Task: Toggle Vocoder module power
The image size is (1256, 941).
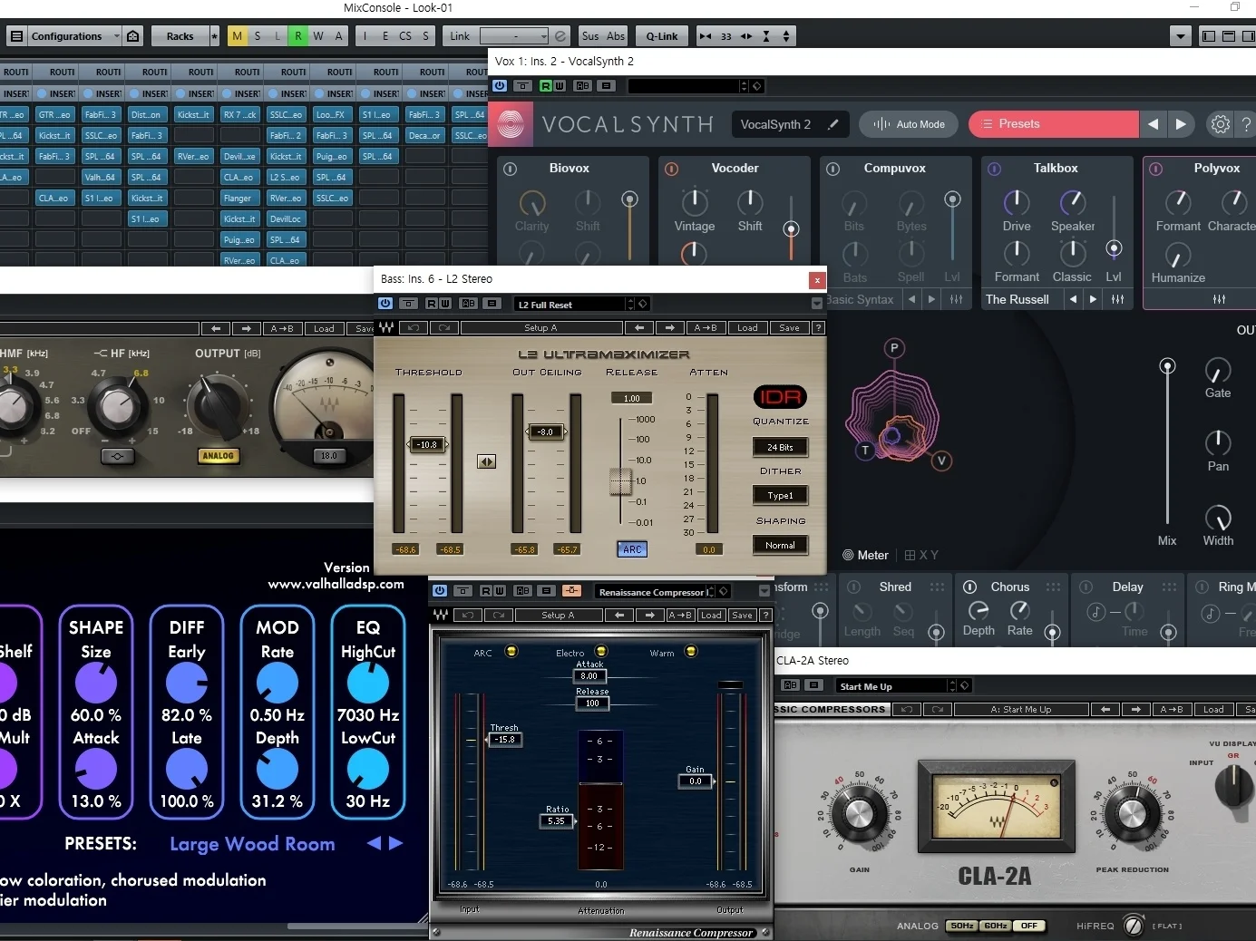Action: [671, 169]
